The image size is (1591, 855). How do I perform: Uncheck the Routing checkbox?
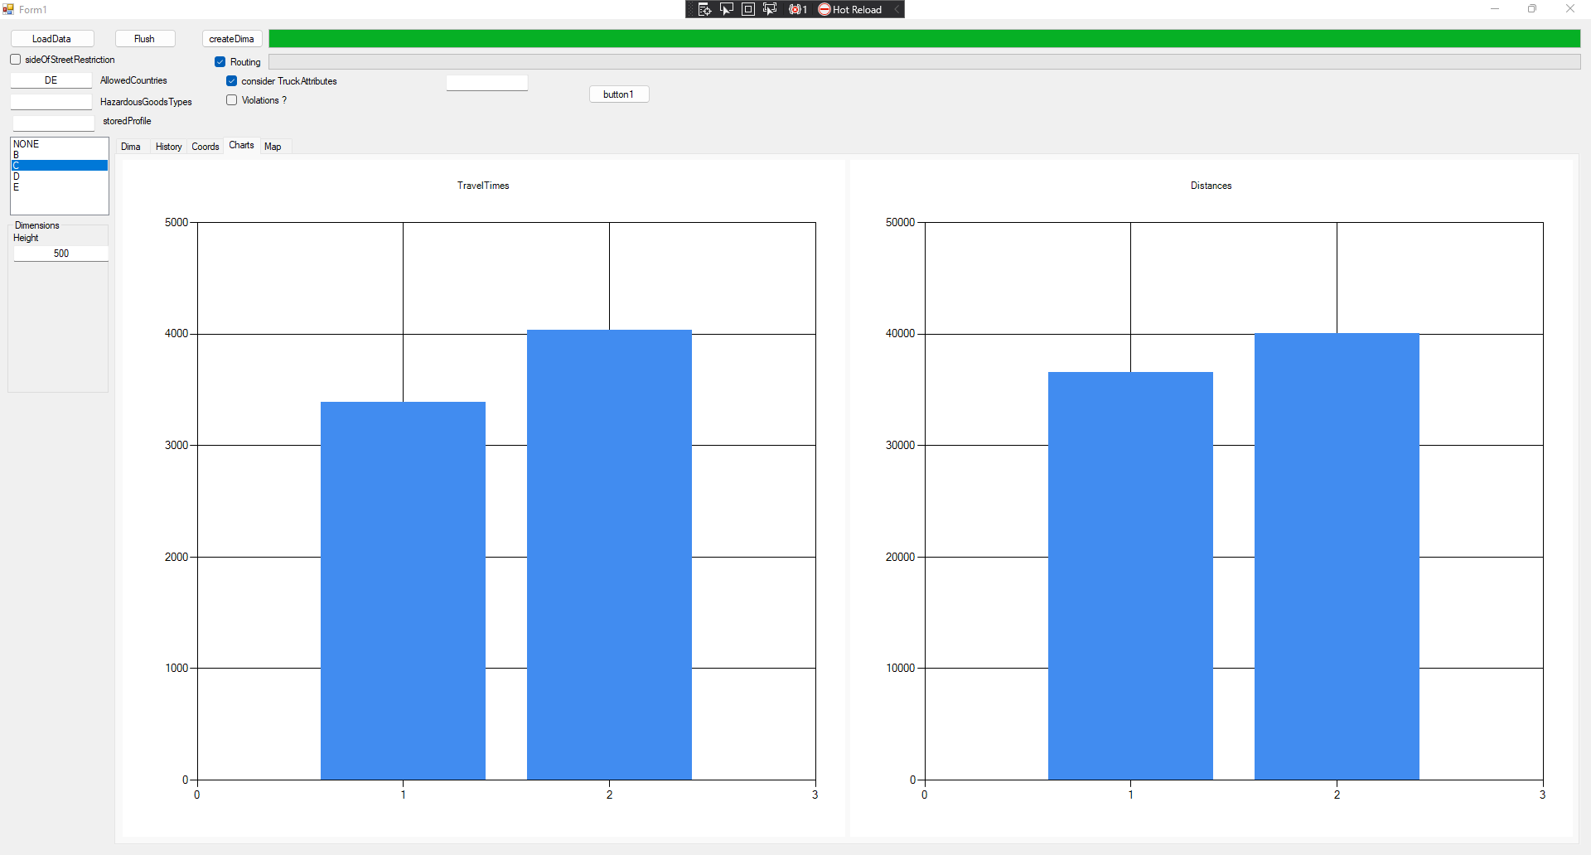tap(220, 62)
